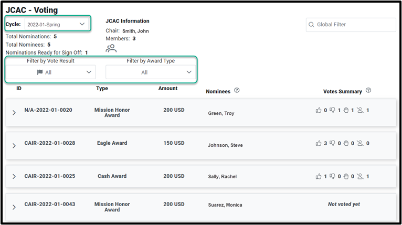Click thumbs up icon for Green, Troy

[x=319, y=110]
